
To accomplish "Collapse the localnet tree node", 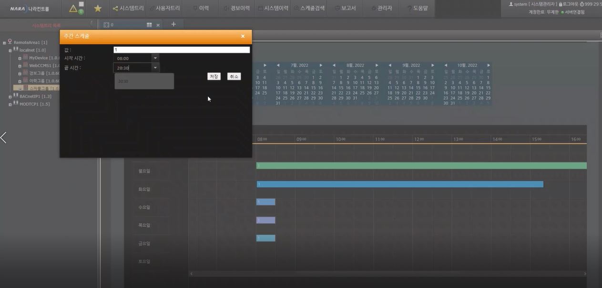I will click(10, 50).
